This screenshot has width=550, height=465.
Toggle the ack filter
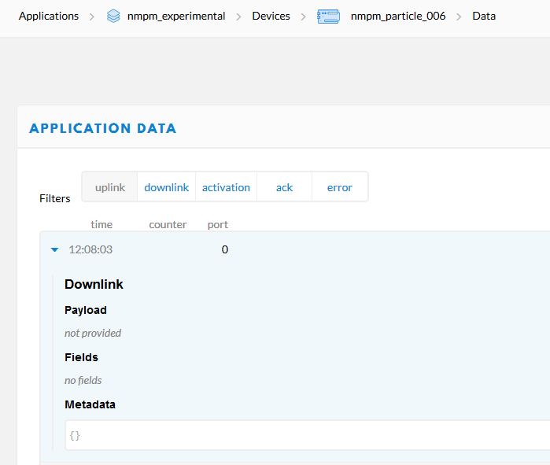[284, 187]
